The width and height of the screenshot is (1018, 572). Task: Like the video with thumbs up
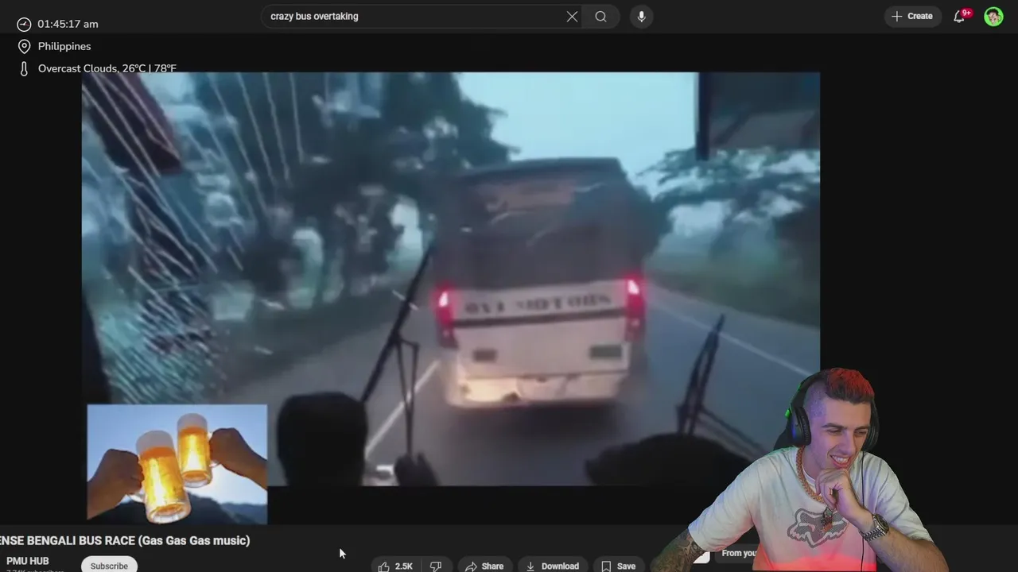click(395, 566)
